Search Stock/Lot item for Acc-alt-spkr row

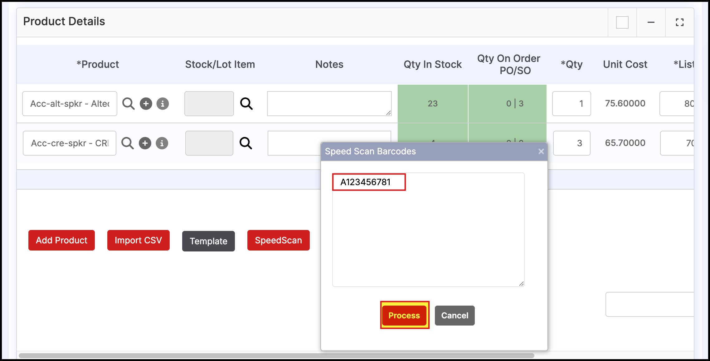click(246, 104)
